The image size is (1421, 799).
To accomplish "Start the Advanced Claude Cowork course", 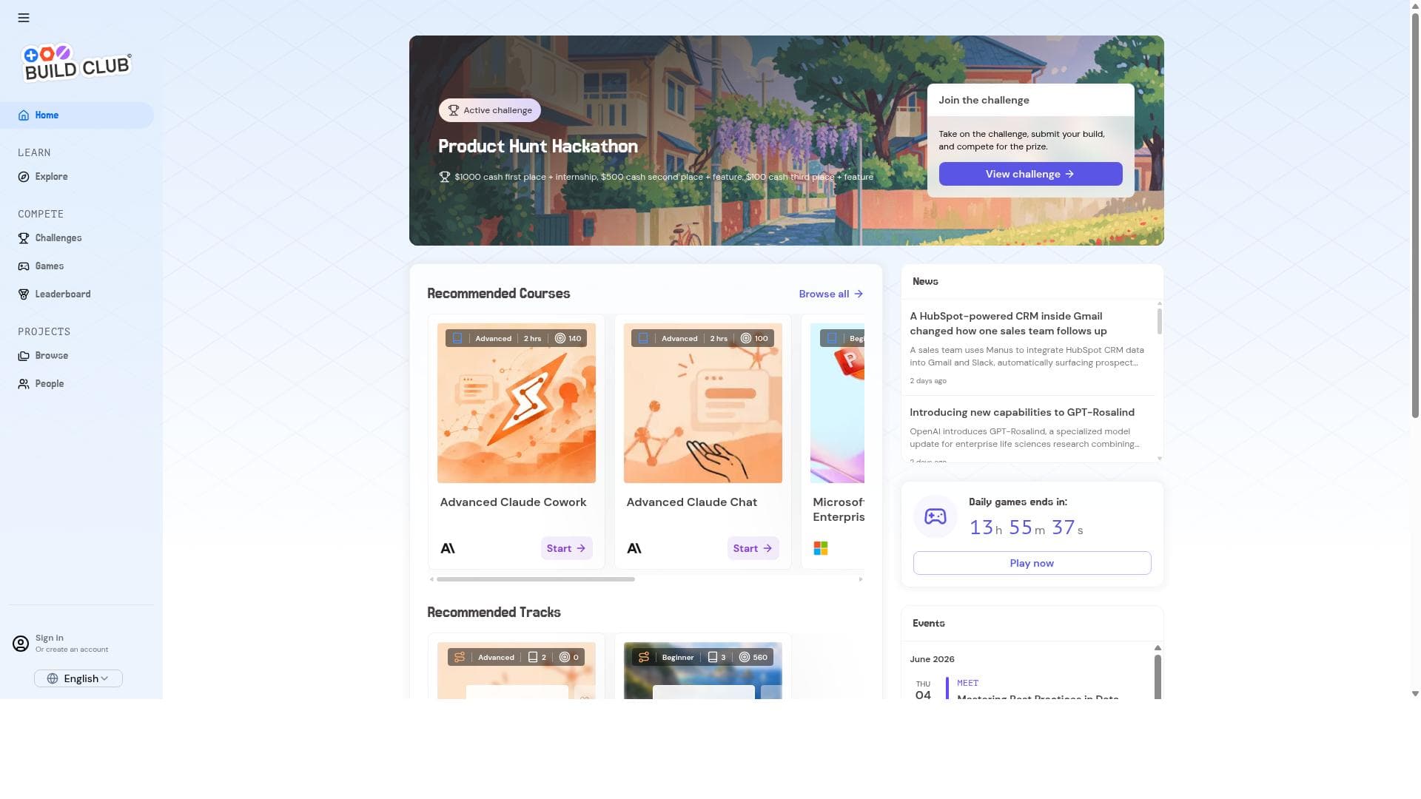I will pyautogui.click(x=566, y=548).
